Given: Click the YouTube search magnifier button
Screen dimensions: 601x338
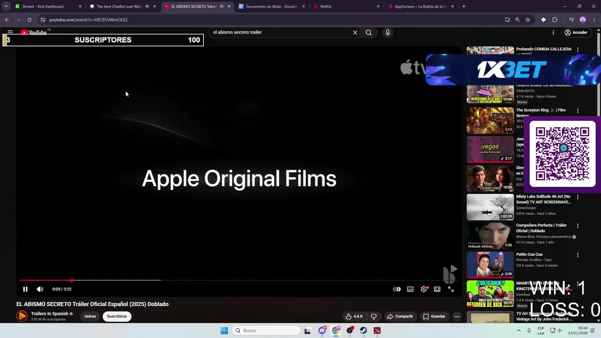Looking at the screenshot, I should (369, 32).
